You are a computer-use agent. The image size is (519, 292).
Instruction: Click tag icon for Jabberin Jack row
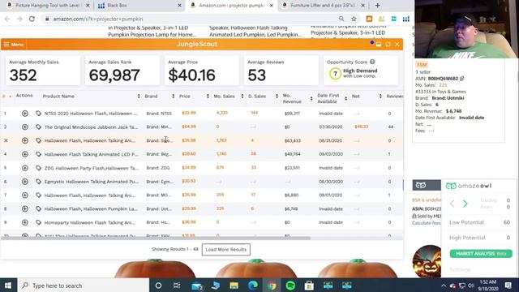pyautogui.click(x=38, y=127)
